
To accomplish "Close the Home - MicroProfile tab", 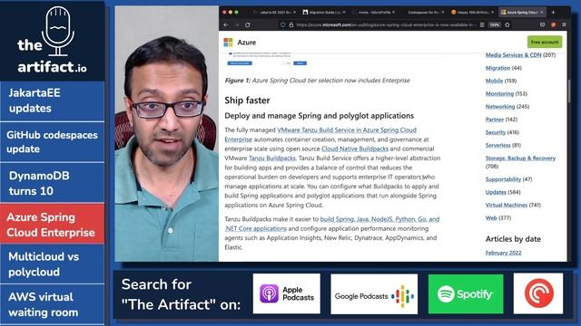I will point(393,12).
